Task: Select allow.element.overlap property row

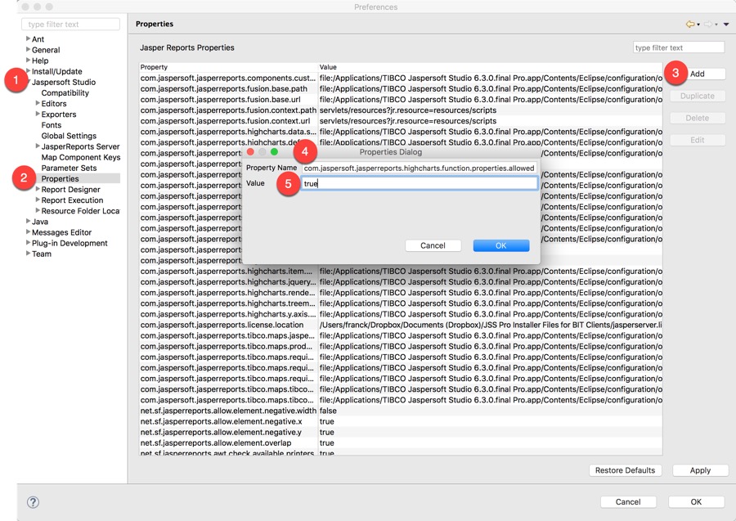Action: [x=401, y=443]
